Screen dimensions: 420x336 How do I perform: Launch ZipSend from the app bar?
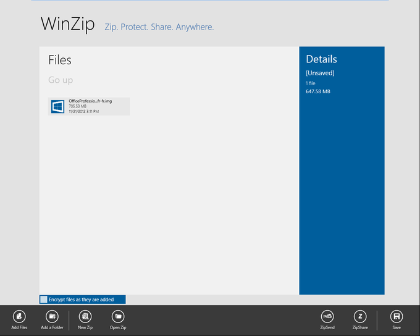pyautogui.click(x=327, y=316)
